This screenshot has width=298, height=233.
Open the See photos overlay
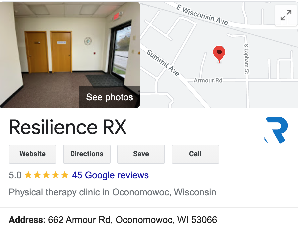pyautogui.click(x=110, y=97)
